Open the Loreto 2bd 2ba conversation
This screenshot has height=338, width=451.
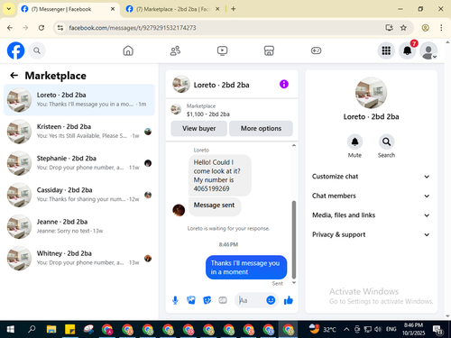pos(79,100)
